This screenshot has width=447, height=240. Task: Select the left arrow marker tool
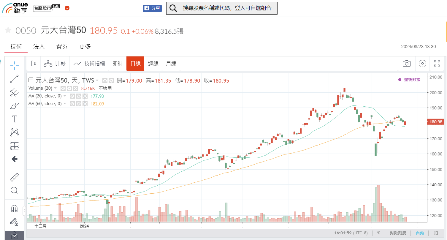pos(14,159)
